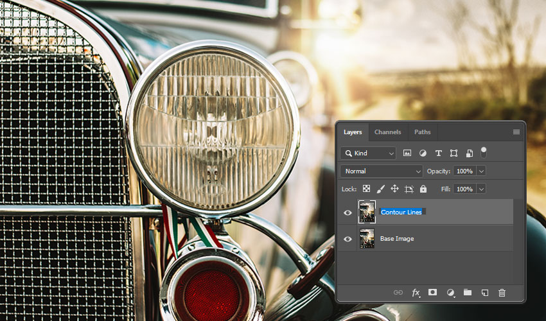Select the Base Image layer thumbnail
This screenshot has width=546, height=321.
tap(367, 238)
